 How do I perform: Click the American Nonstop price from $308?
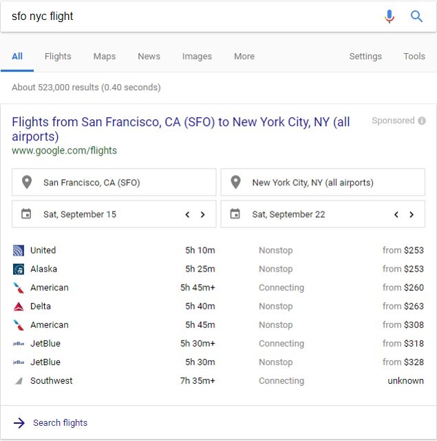coord(403,325)
